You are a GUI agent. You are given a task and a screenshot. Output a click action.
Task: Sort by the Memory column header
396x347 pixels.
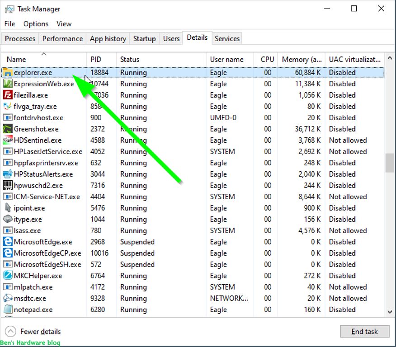tap(301, 60)
